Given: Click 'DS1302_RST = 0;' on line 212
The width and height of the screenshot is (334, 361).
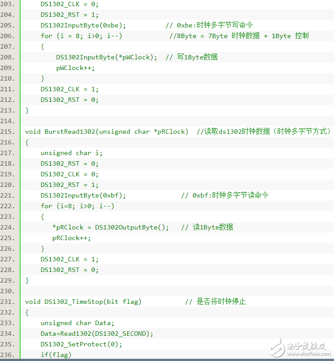Looking at the screenshot, I should [70, 100].
